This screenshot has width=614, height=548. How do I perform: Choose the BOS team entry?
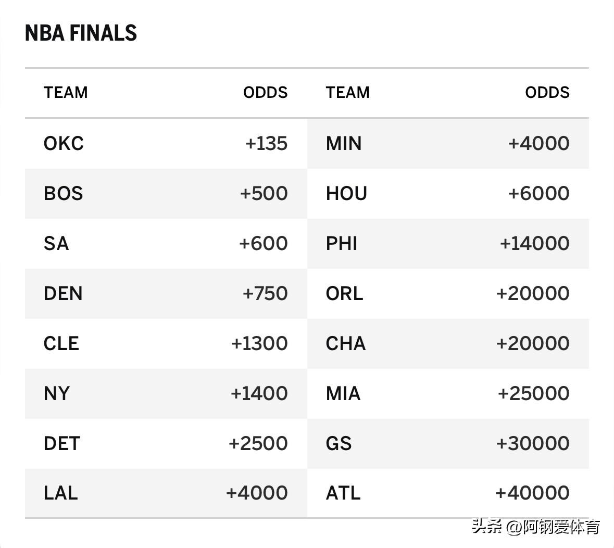pyautogui.click(x=63, y=193)
